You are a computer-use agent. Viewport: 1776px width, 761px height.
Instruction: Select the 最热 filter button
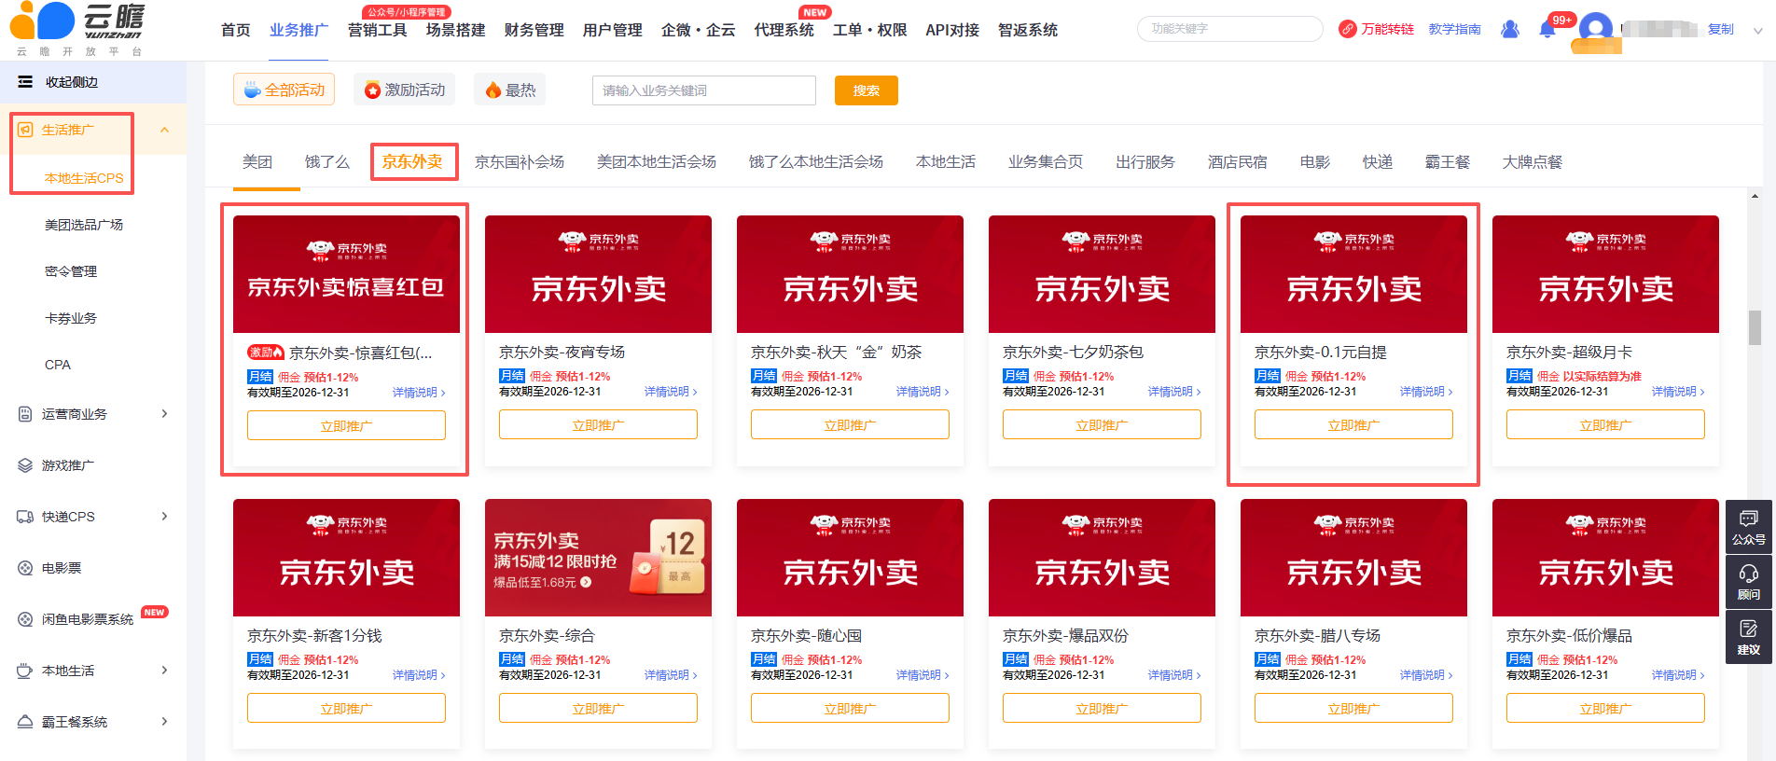click(510, 90)
